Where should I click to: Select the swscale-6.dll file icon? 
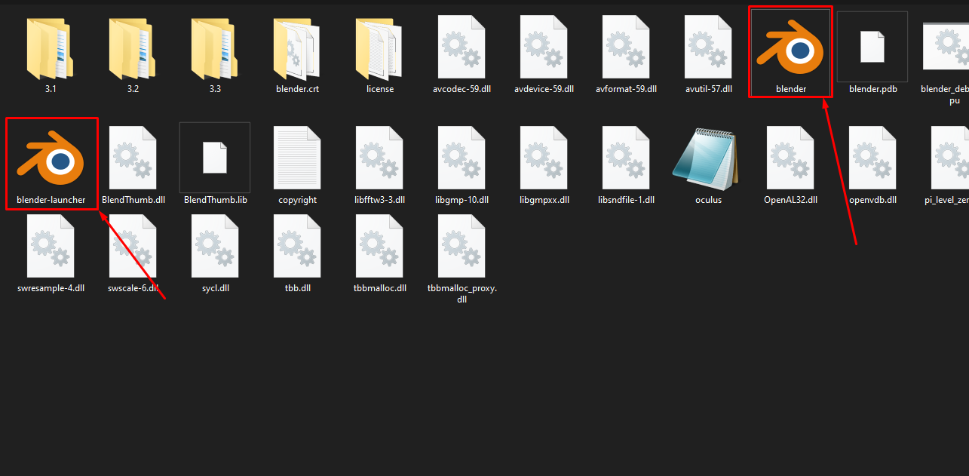click(x=133, y=247)
